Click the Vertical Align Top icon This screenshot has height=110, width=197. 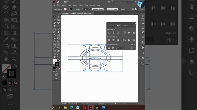point(124,33)
